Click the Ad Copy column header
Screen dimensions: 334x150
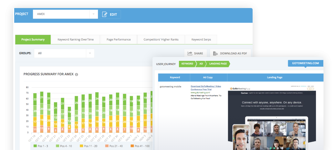point(209,78)
